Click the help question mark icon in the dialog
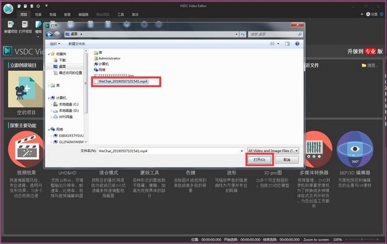Screen dimensions: 387x244 pos(297,44)
